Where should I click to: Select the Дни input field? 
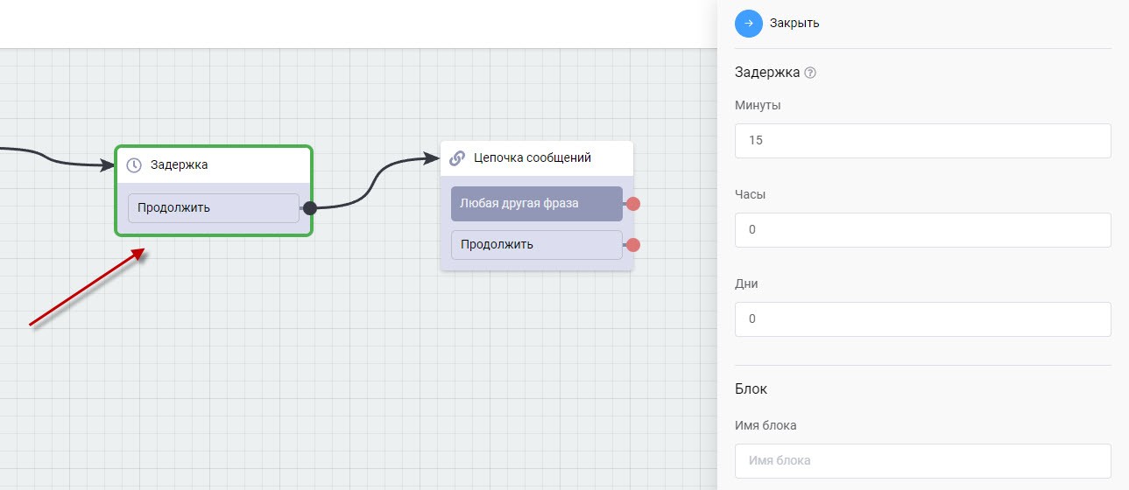[x=922, y=318]
